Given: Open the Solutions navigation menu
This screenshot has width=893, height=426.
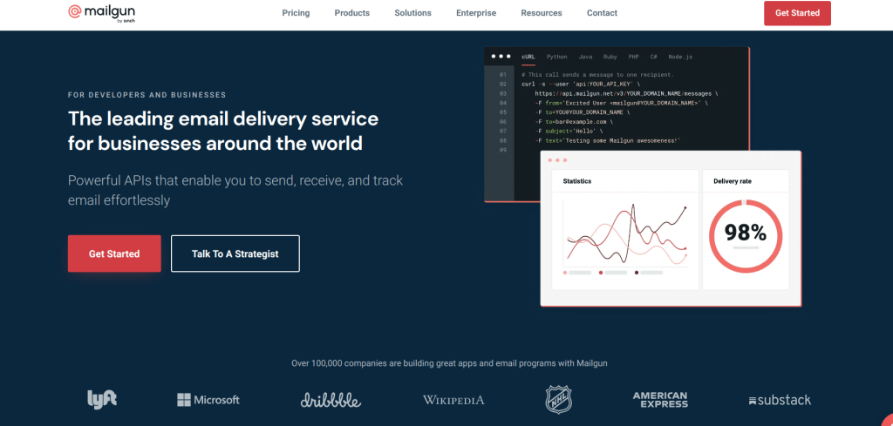Looking at the screenshot, I should pos(412,13).
